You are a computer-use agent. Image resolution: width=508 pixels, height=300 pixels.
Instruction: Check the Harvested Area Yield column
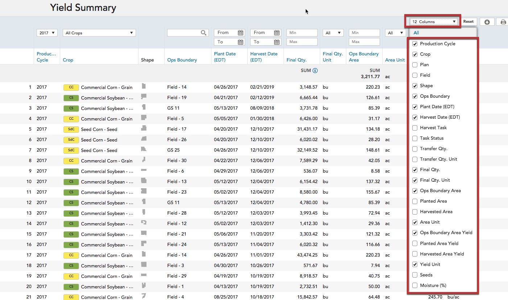coord(415,254)
